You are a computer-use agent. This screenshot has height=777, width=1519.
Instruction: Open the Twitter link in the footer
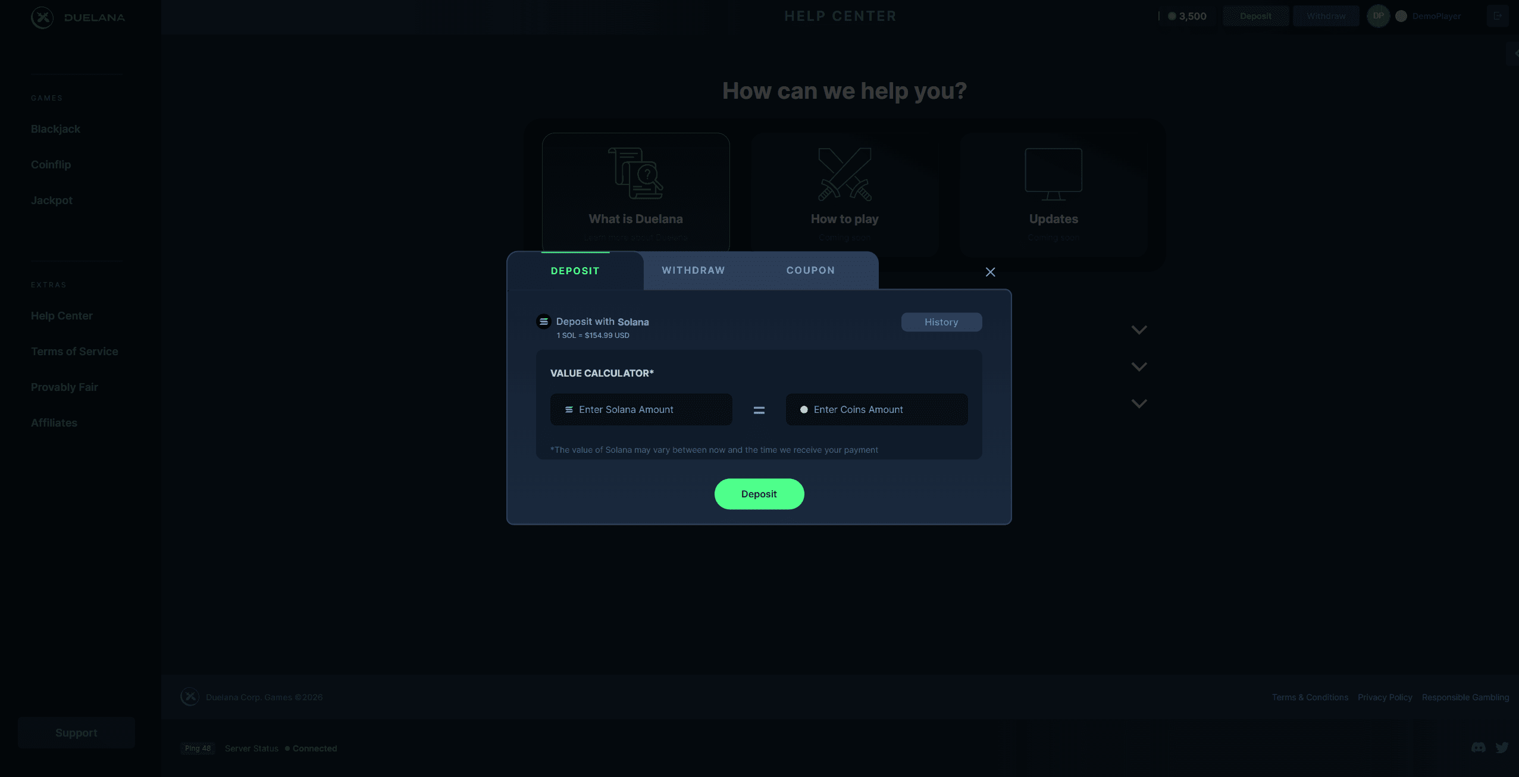[1502, 747]
